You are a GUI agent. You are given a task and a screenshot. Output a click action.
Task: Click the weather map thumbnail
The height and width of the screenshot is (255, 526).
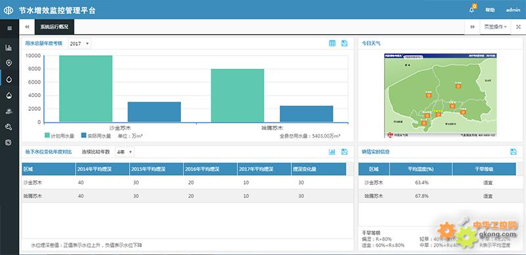click(x=441, y=95)
